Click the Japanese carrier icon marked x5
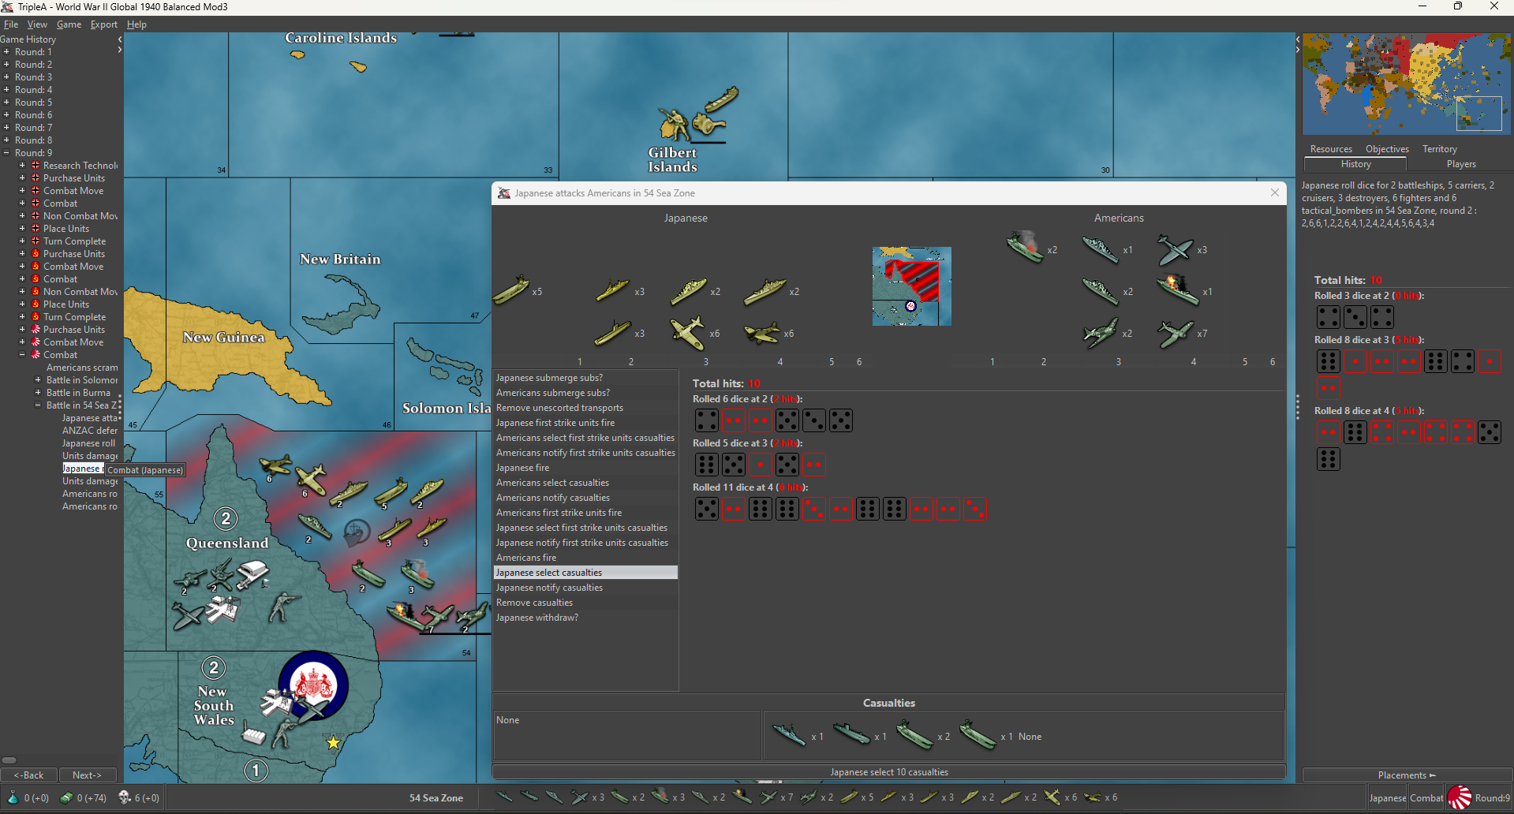This screenshot has height=814, width=1514. click(511, 291)
